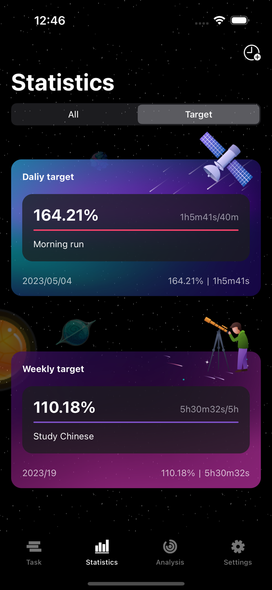Tap the home indicator bar
The image size is (272, 590).
136,584
